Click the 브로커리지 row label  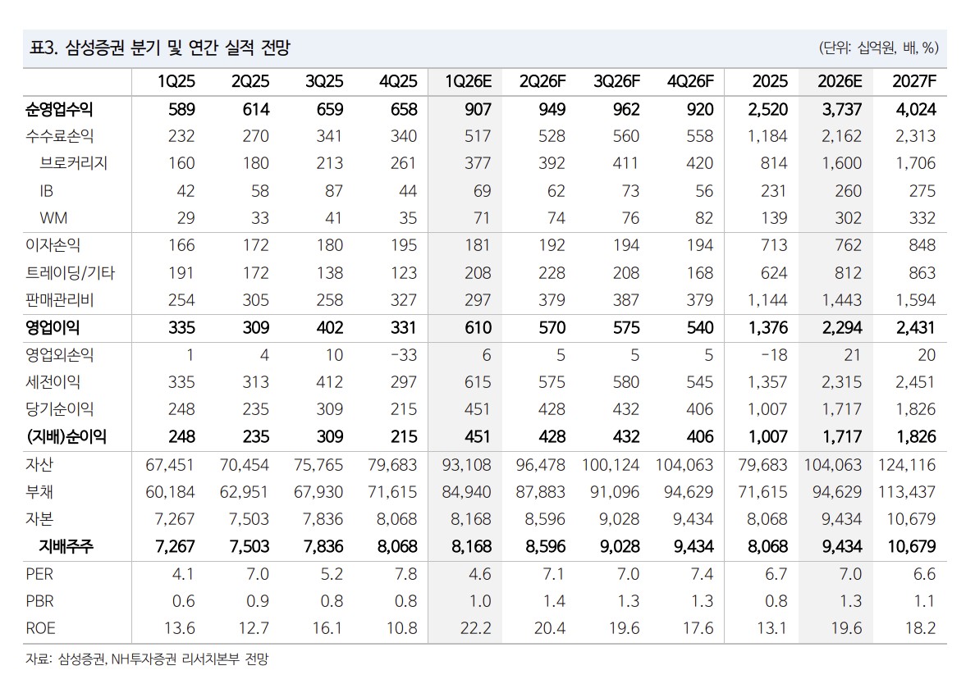(73, 163)
